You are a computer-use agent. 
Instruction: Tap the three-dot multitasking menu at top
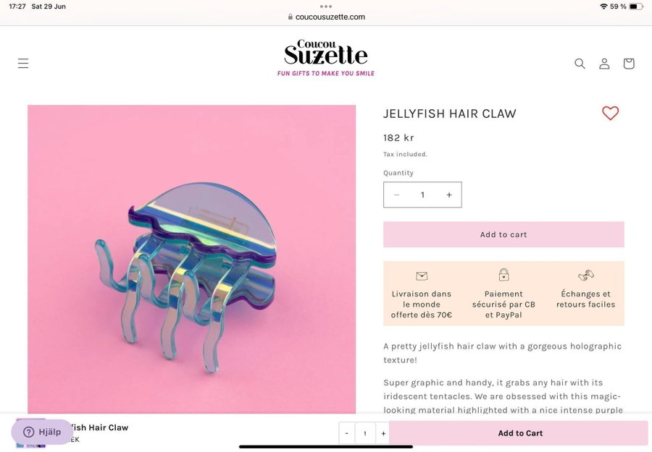[326, 7]
